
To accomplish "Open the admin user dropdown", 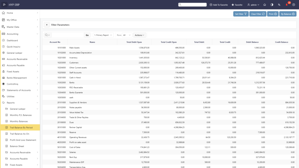I will 253,5.
